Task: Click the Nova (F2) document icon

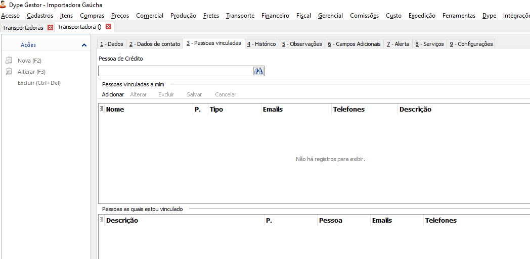Action: tap(9, 61)
